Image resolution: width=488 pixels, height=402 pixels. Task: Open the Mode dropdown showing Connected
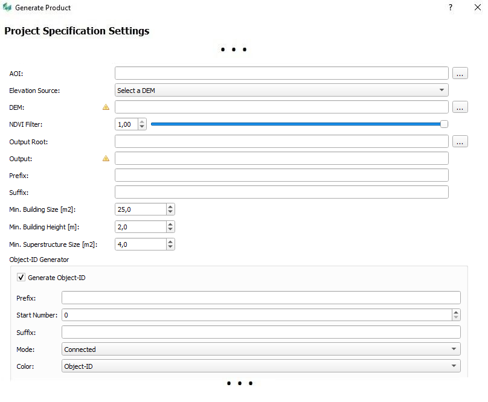[x=261, y=349]
